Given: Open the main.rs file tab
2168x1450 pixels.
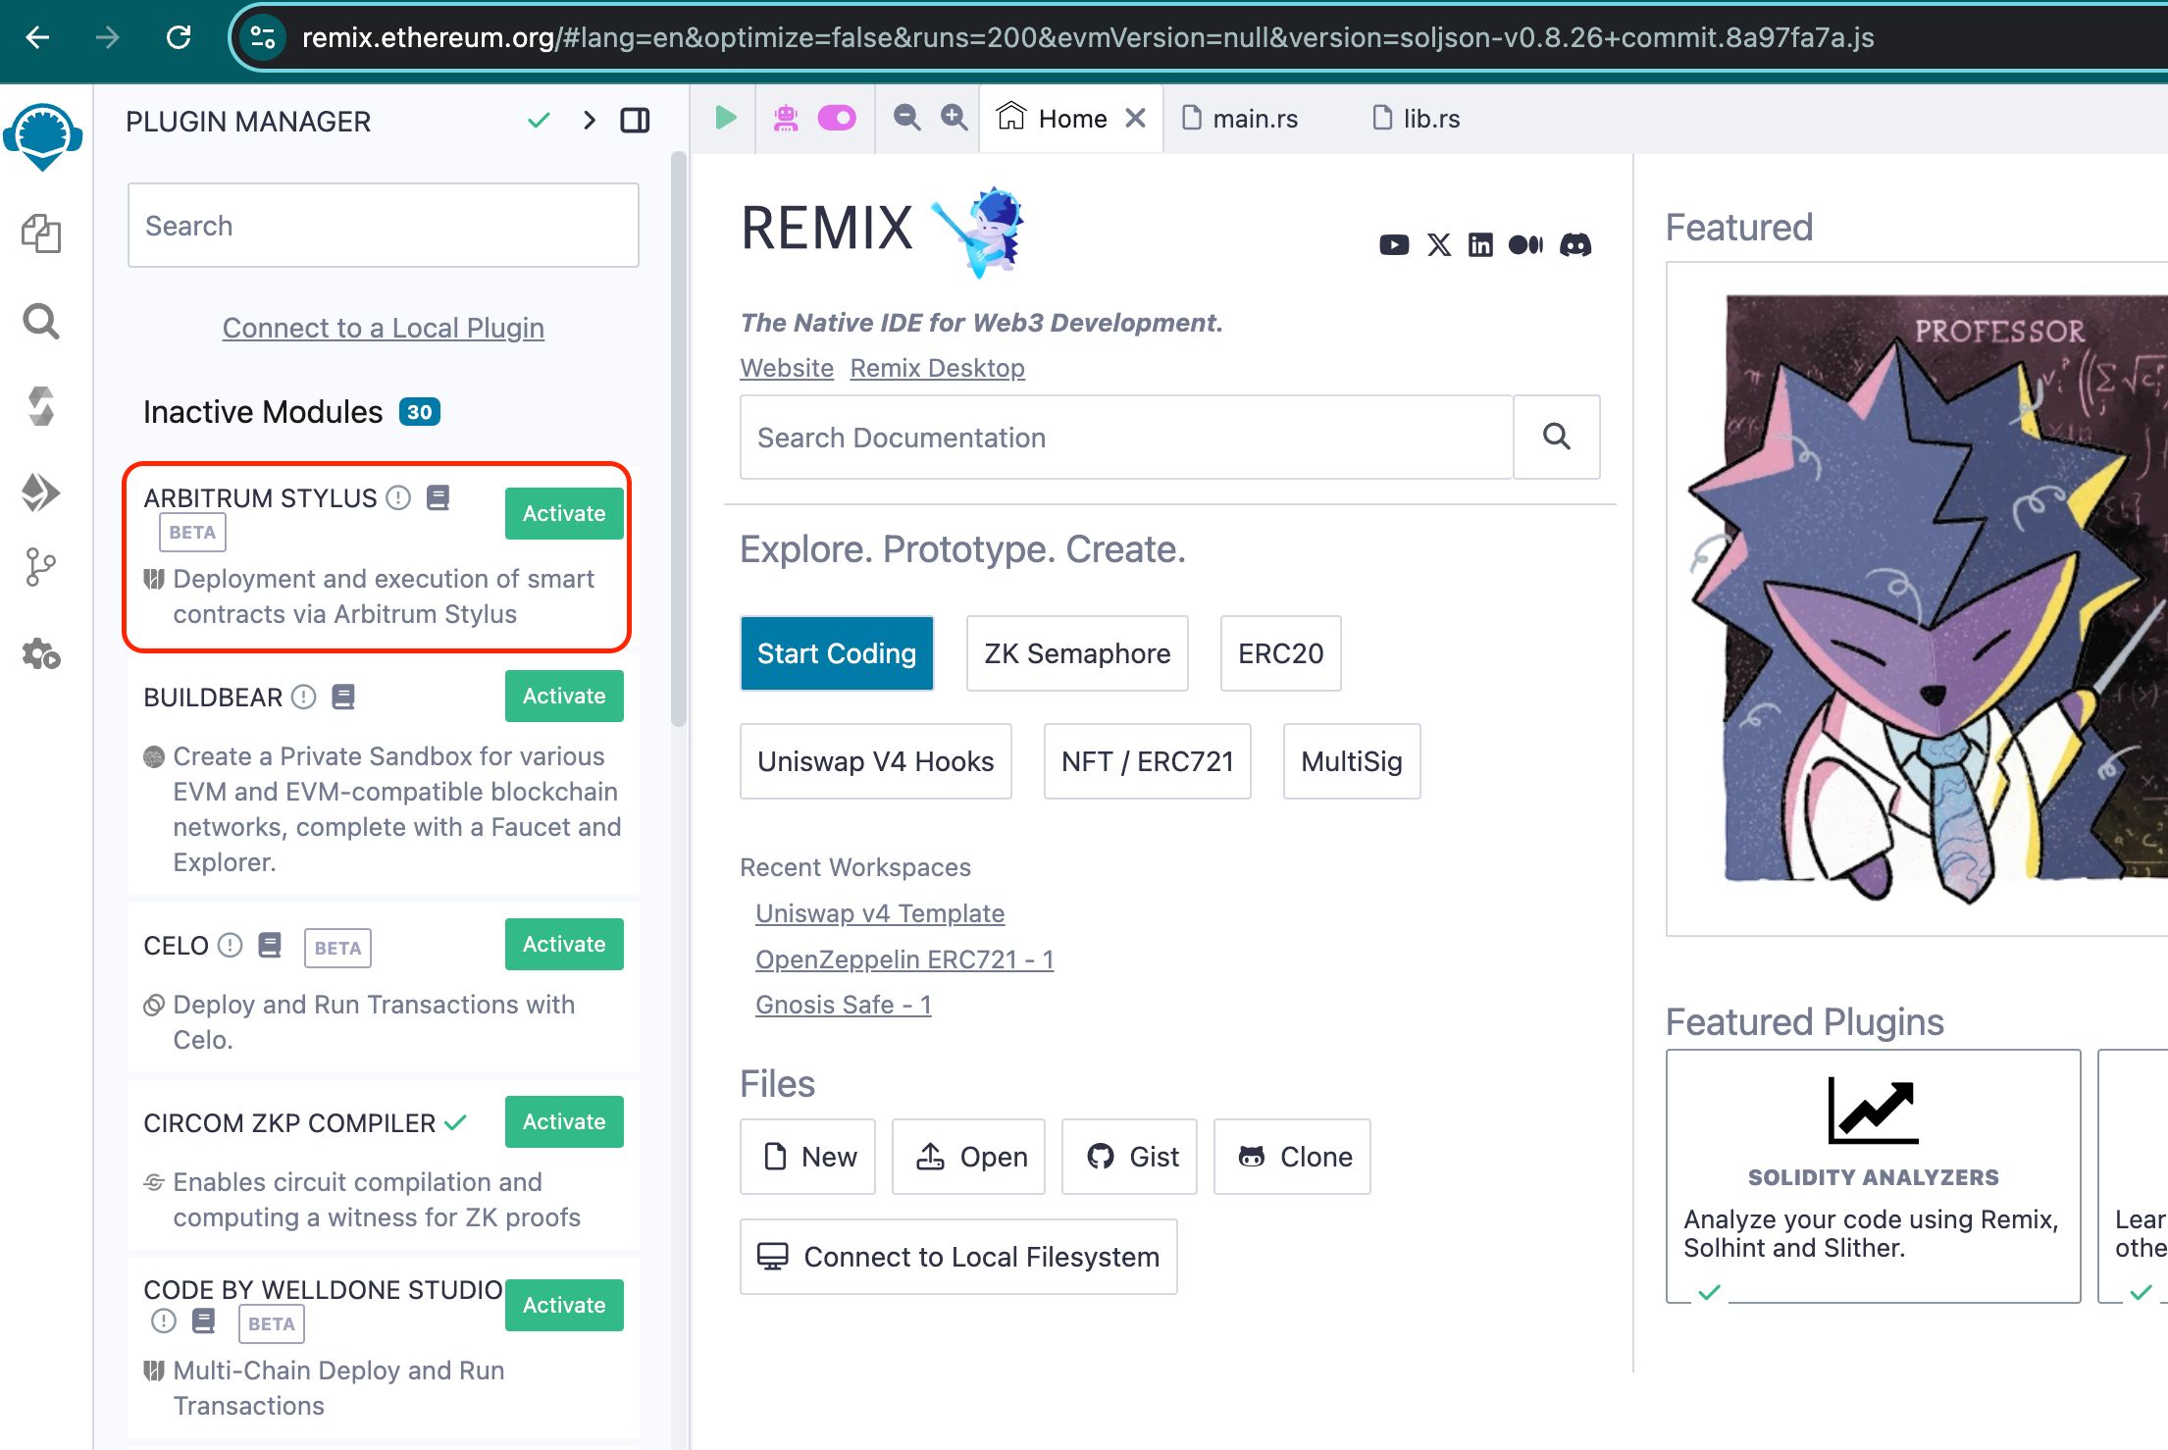Looking at the screenshot, I should pos(1254,117).
